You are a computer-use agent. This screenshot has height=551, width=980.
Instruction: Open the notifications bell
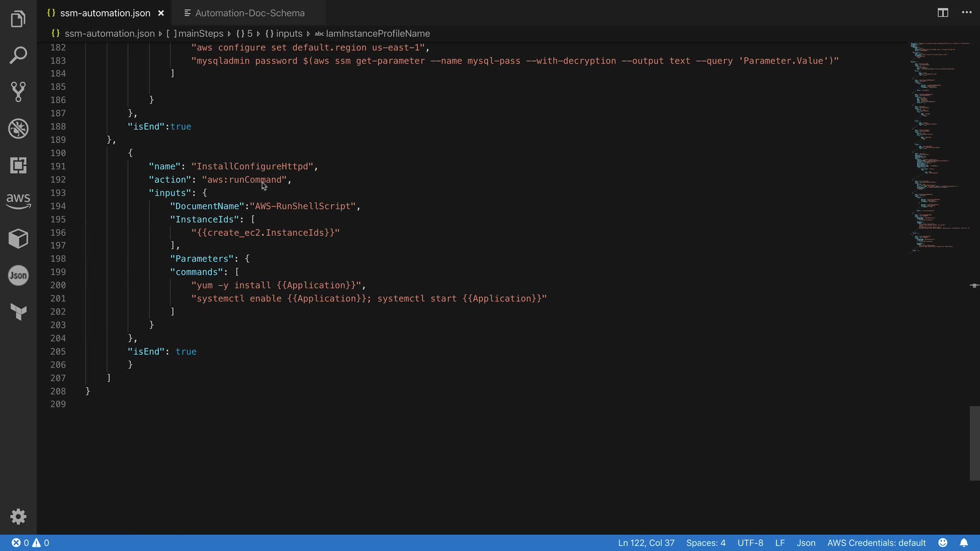point(964,543)
